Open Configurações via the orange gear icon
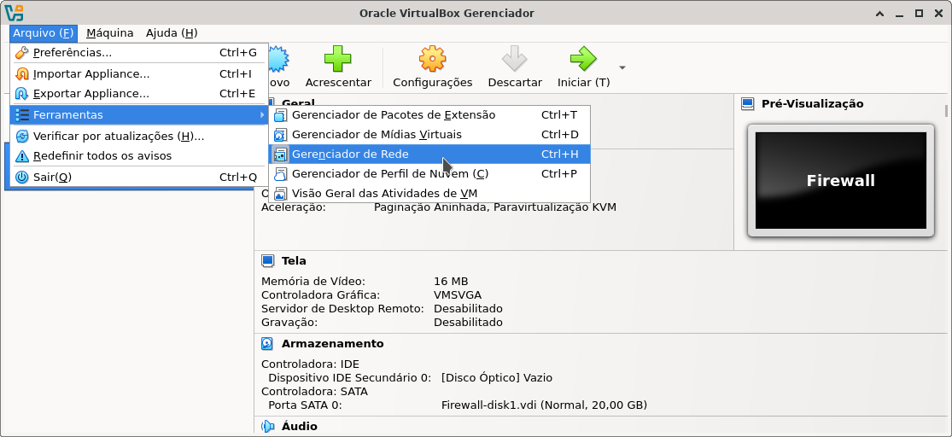Screen dimensions: 952x437 pyautogui.click(x=432, y=59)
